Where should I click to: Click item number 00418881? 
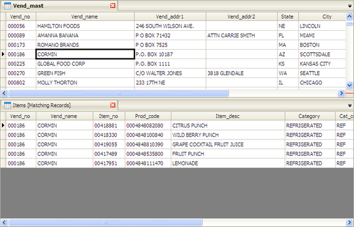(x=109, y=126)
